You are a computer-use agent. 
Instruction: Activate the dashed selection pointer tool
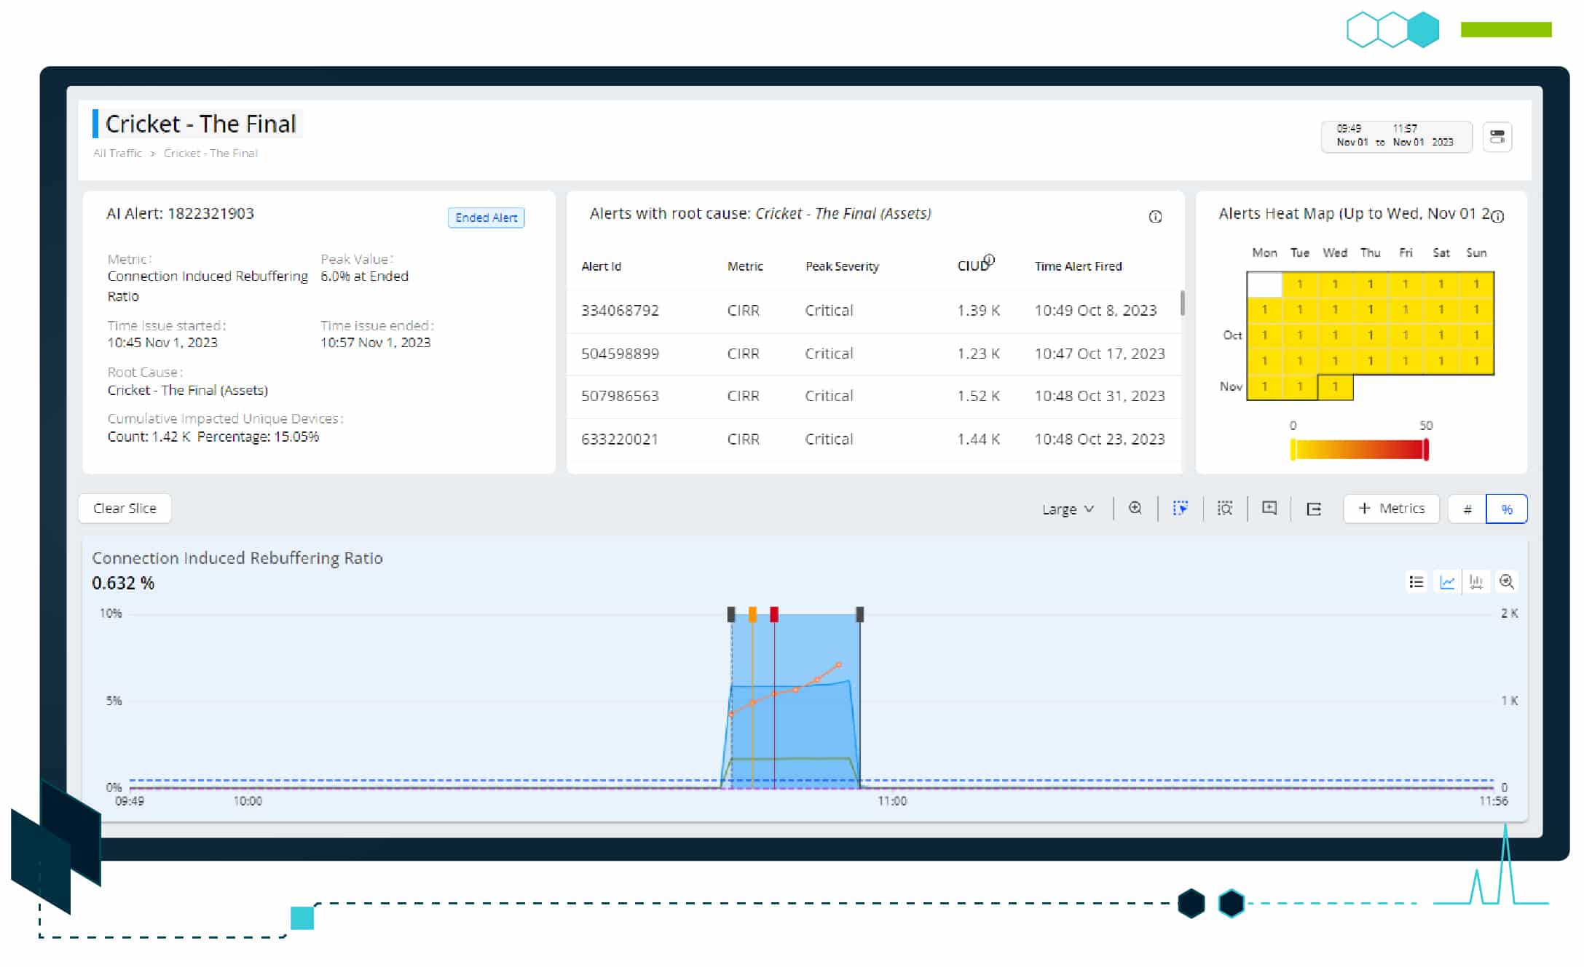coord(1181,509)
